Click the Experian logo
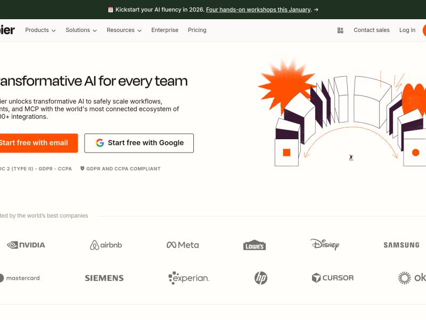The width and height of the screenshot is (426, 320). pos(189,278)
